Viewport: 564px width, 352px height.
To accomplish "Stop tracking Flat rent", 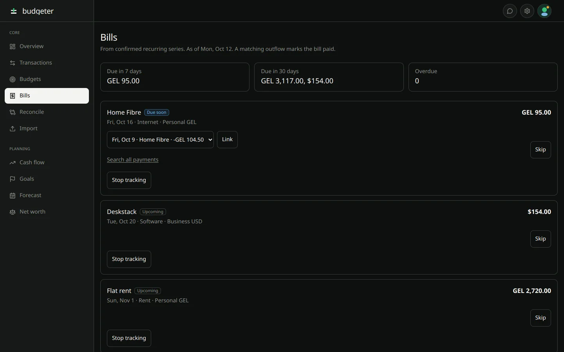I will click(129, 338).
